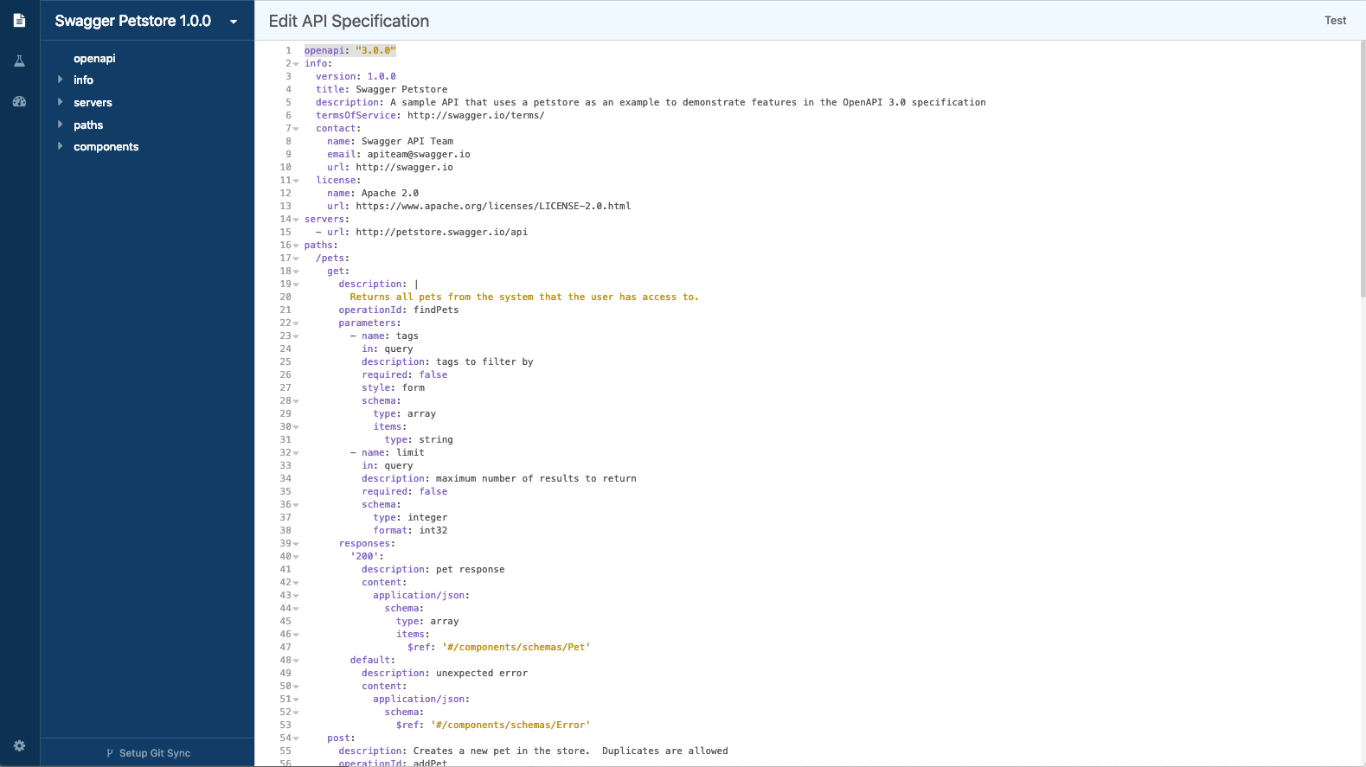Viewport: 1366px width, 767px height.
Task: Click the Test button
Action: (x=1335, y=20)
